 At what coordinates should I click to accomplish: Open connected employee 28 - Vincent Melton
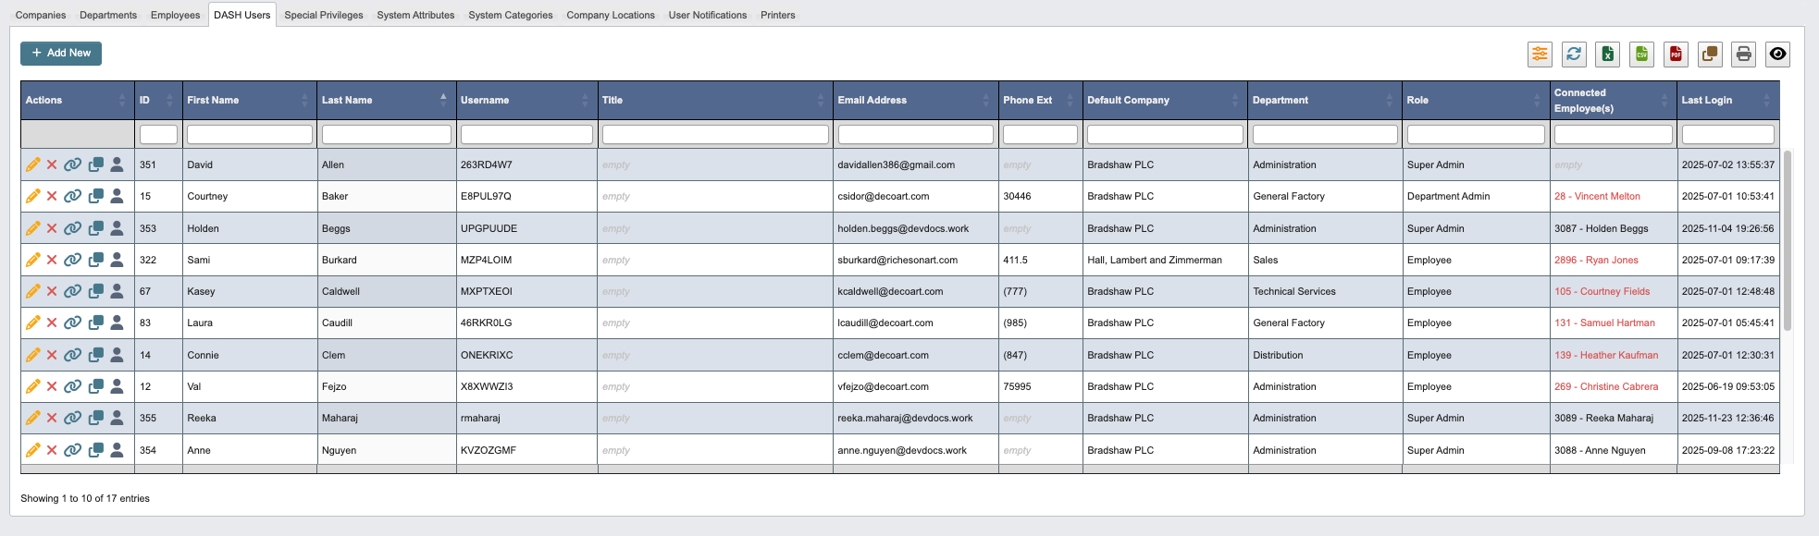point(1597,197)
